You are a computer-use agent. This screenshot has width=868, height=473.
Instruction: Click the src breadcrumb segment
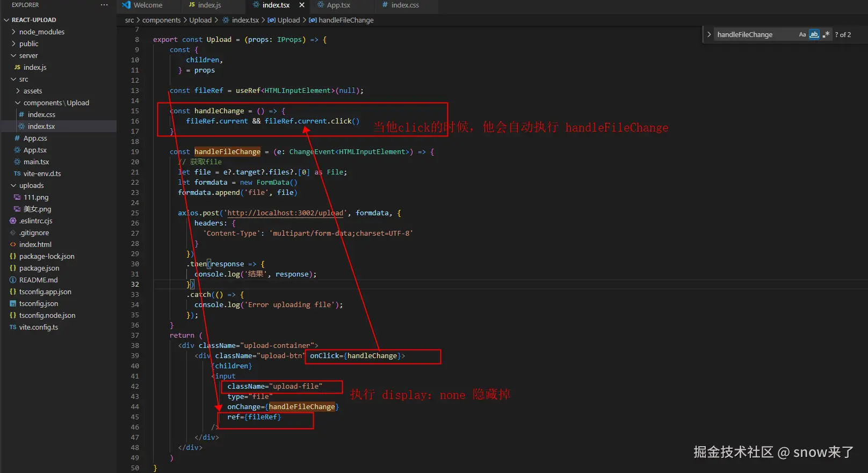(x=129, y=20)
